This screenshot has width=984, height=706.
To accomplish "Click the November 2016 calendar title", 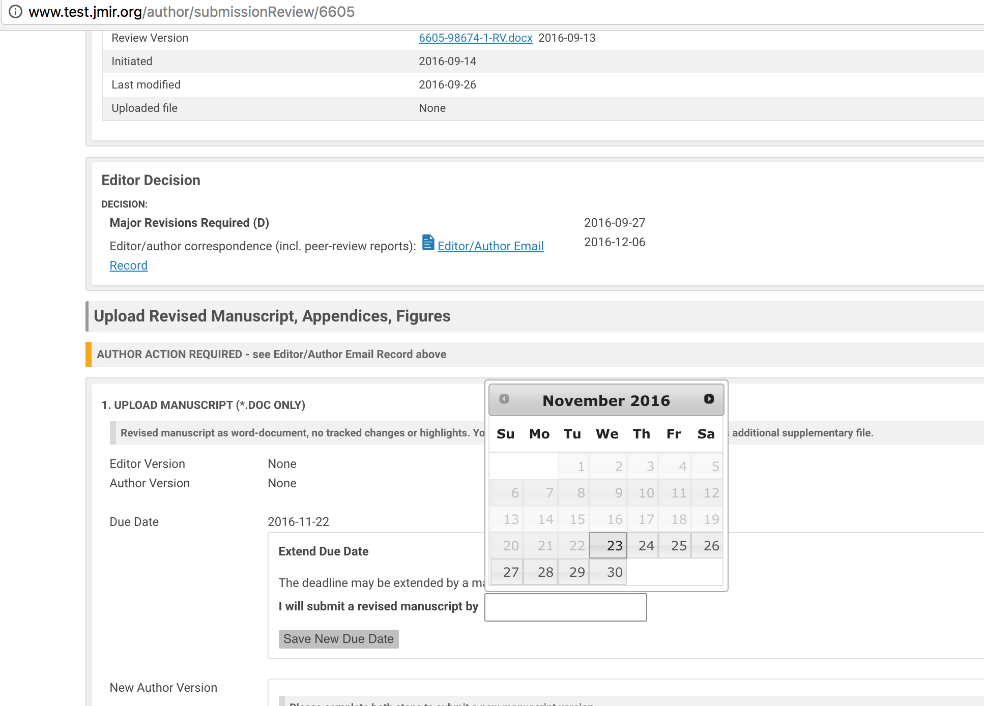I will click(606, 401).
